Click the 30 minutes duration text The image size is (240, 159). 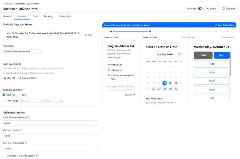117,70
